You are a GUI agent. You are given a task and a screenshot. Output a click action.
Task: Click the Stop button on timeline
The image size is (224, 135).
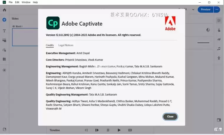tap(108, 130)
